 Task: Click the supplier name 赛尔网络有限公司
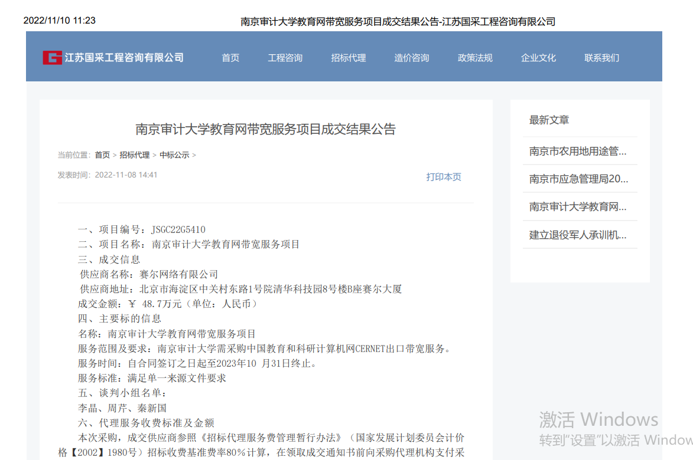tap(178, 274)
